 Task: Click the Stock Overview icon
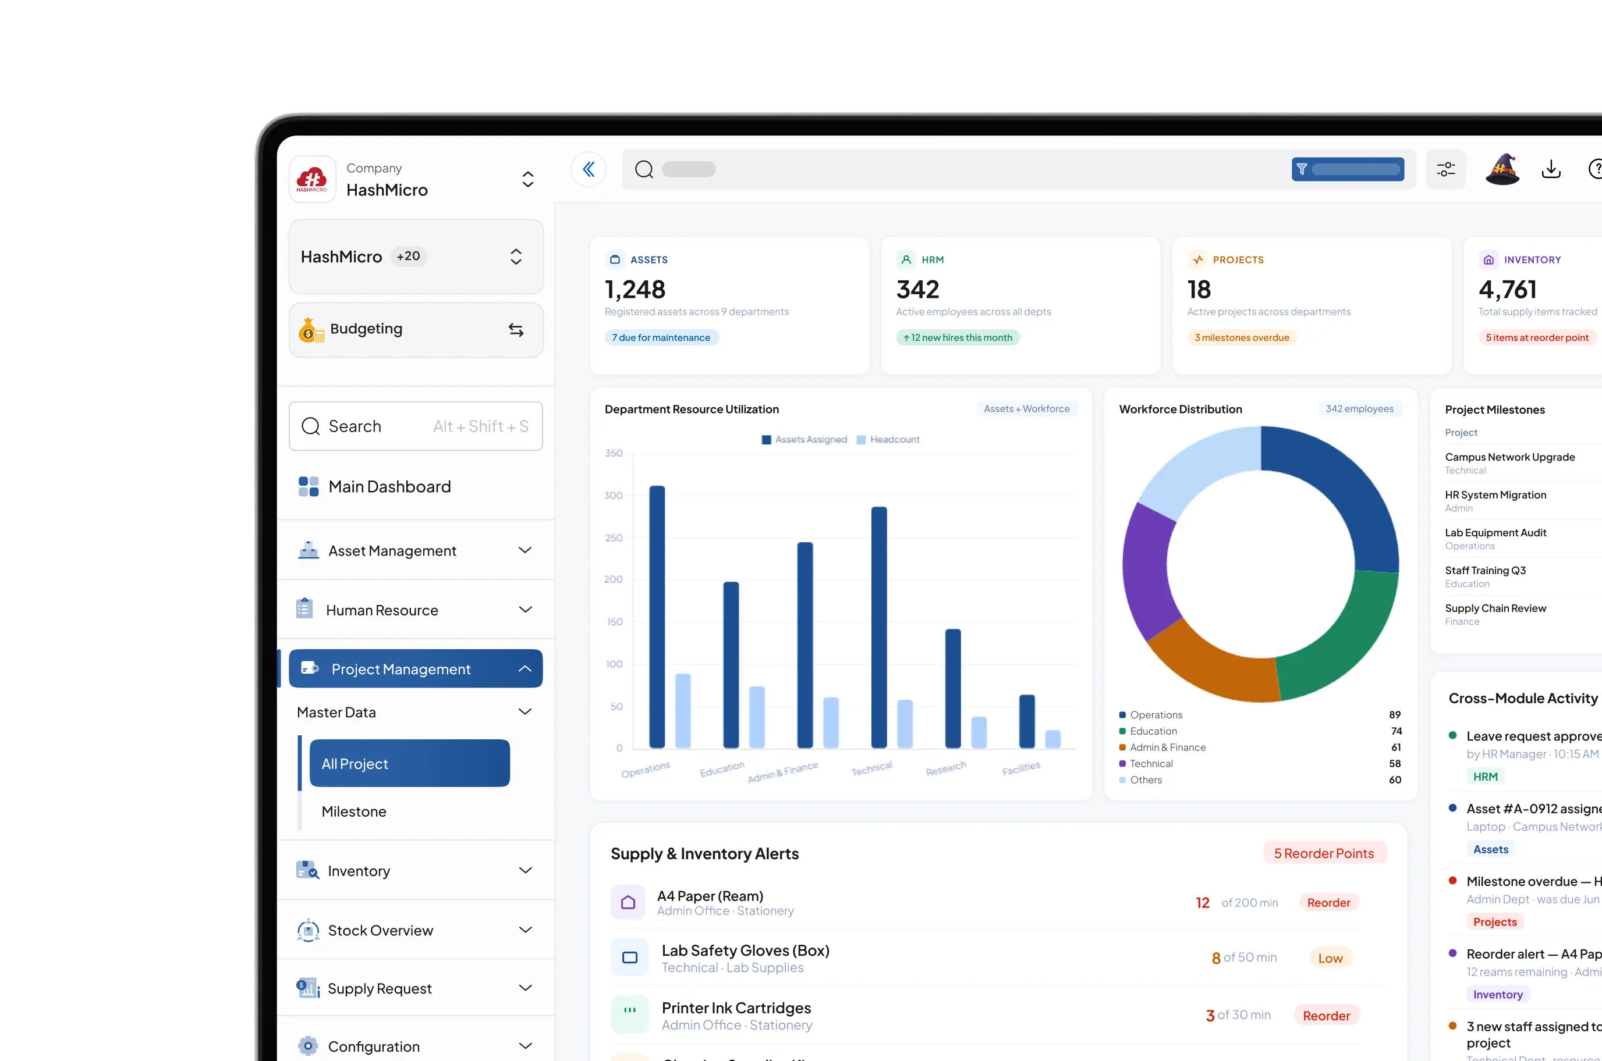pyautogui.click(x=308, y=930)
